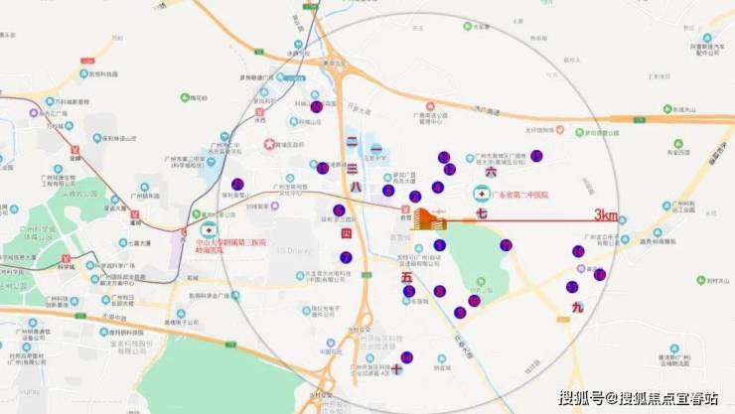Select the red 一 numbered marker

(x=376, y=149)
